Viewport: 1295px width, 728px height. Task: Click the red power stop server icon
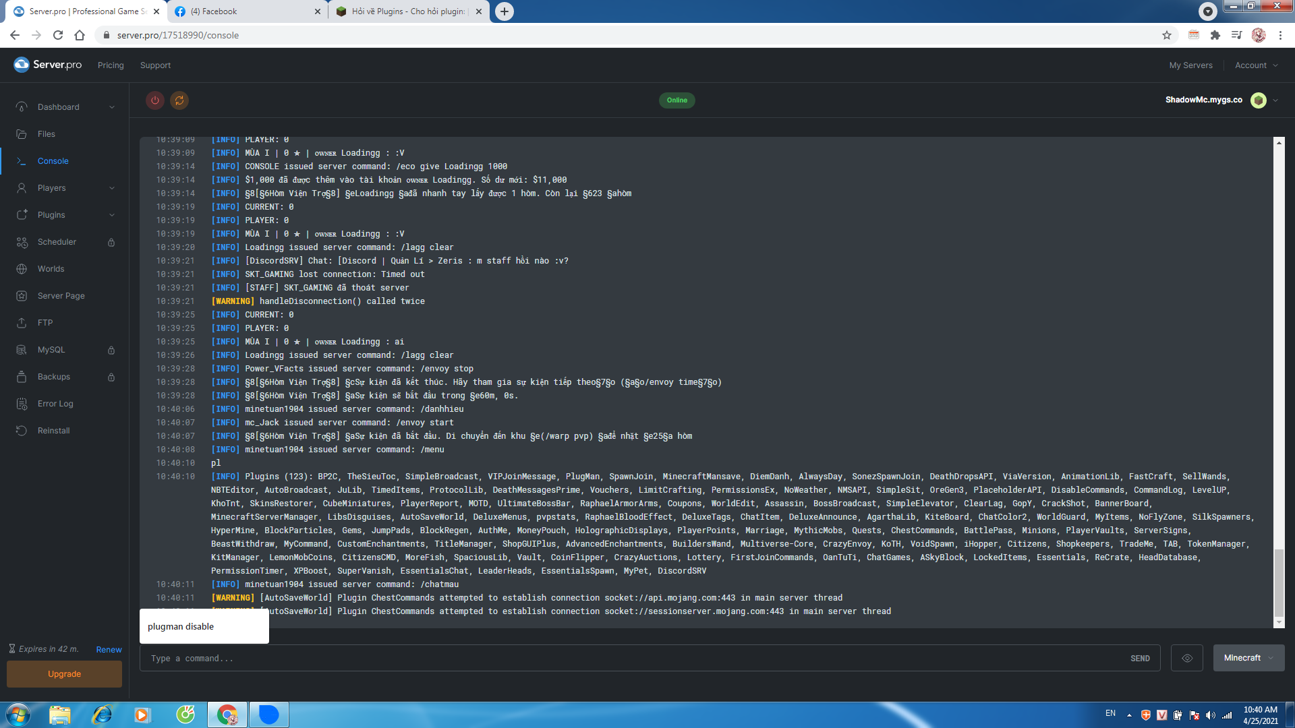pyautogui.click(x=155, y=100)
